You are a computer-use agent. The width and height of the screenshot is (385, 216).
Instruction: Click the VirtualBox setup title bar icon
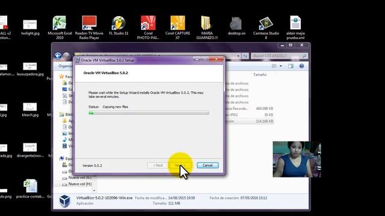(78, 60)
